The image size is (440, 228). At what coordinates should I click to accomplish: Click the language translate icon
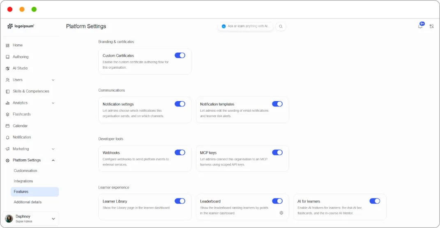point(432,26)
